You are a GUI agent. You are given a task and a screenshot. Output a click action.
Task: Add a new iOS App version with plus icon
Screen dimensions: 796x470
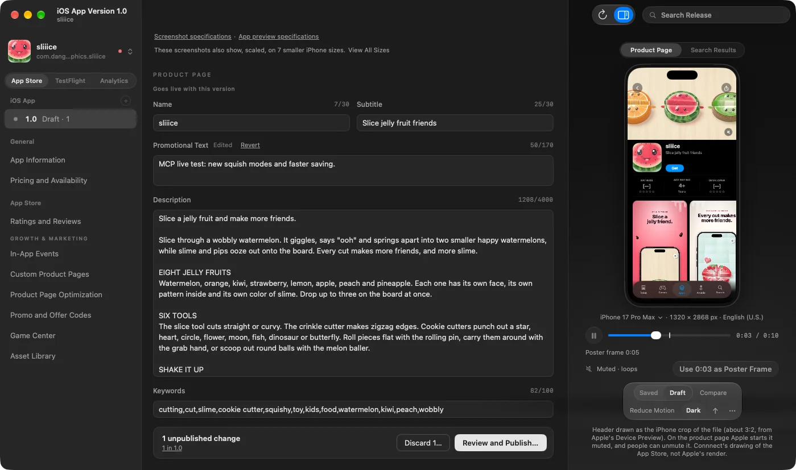[x=126, y=101]
